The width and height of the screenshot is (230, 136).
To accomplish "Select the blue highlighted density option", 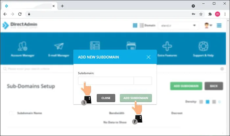I will click(x=207, y=102).
